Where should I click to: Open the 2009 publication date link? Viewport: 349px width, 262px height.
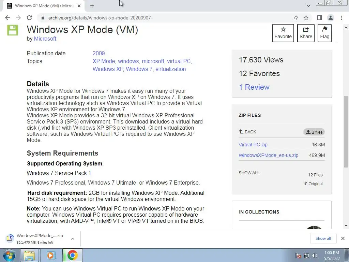(x=98, y=54)
